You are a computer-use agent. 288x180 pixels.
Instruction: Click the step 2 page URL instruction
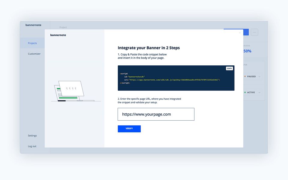(149, 101)
